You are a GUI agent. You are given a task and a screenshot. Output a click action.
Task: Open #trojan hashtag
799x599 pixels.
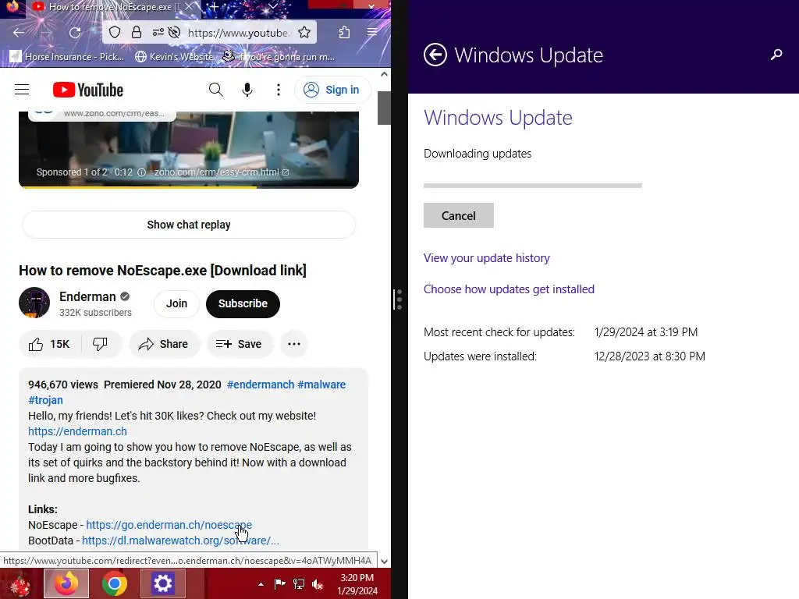click(45, 400)
